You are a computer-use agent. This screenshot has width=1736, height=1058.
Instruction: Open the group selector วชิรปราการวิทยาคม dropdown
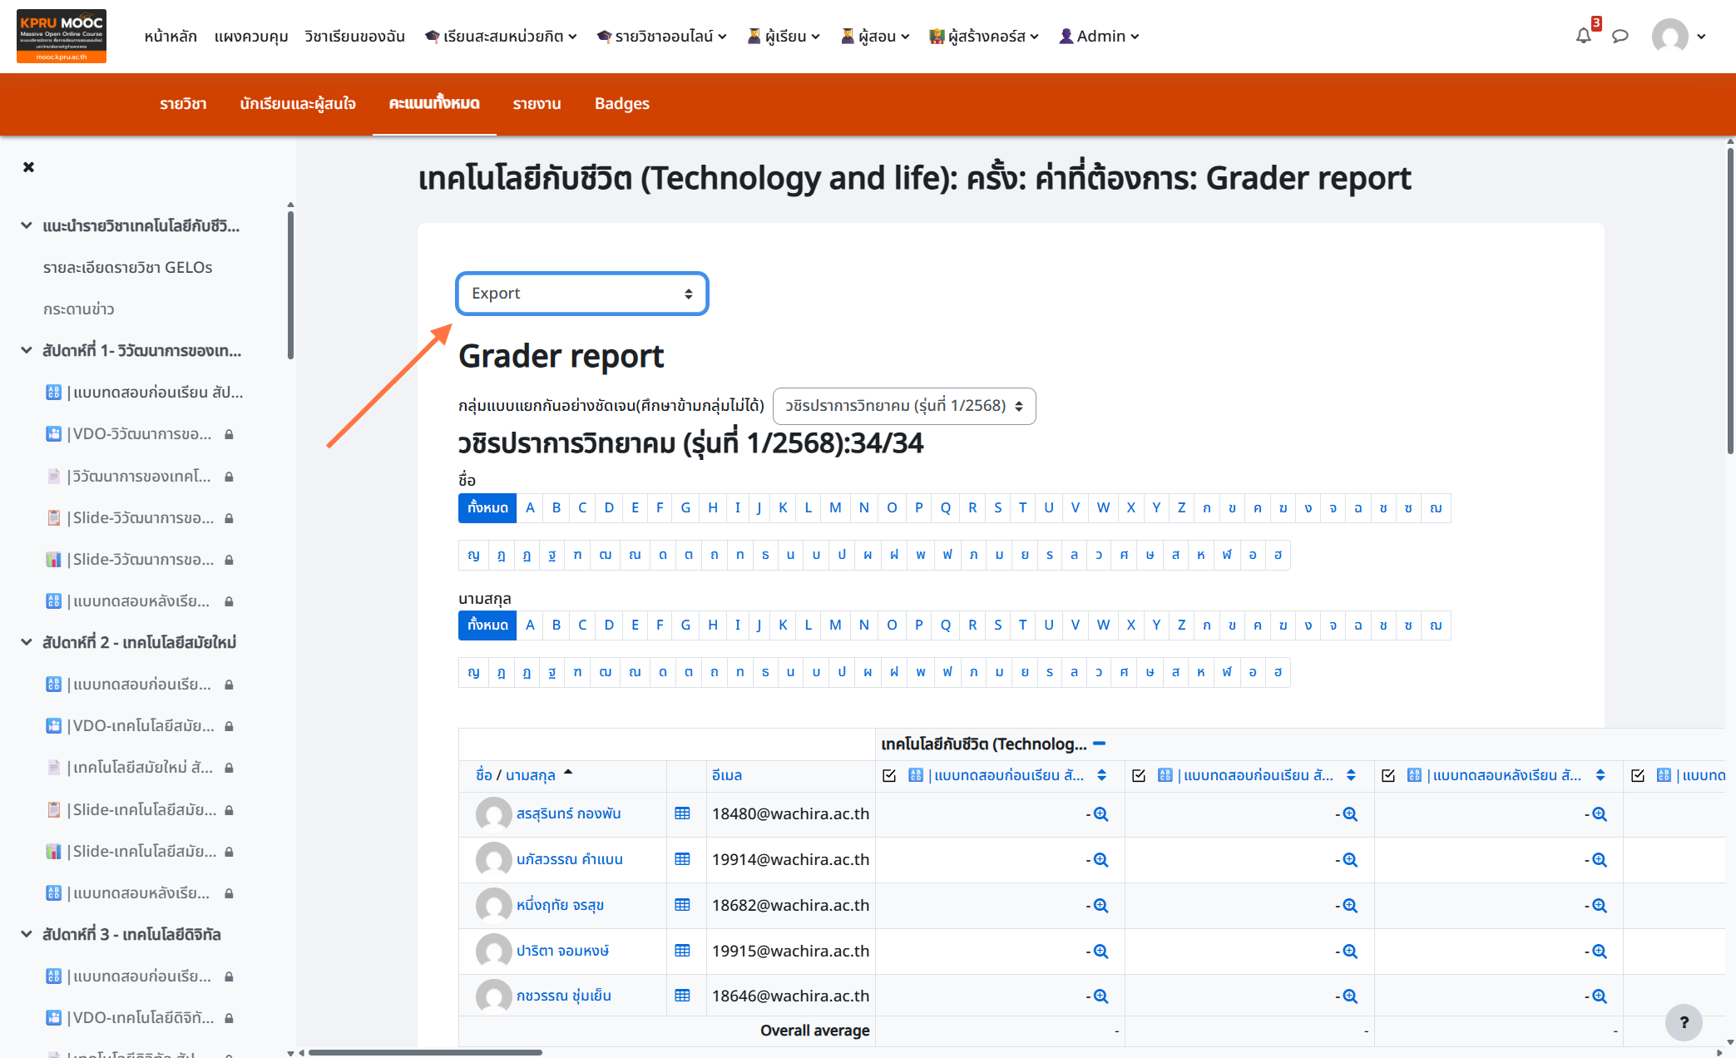click(x=904, y=406)
